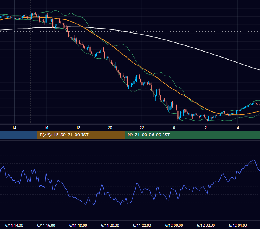The width and height of the screenshot is (260, 229).
Task: Click the 4 hour axis label
Action: 238,128
